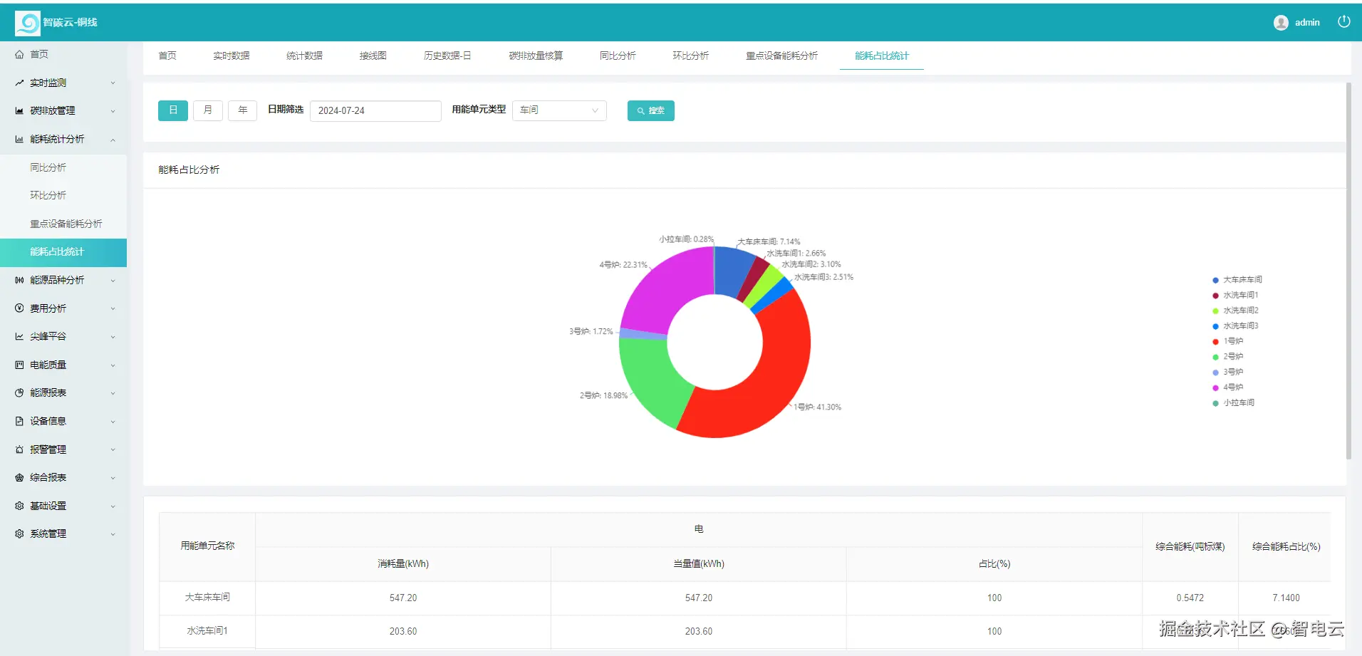1362x656 pixels.
Task: Open the 用能单元类型 车间 dropdown
Action: click(x=559, y=110)
